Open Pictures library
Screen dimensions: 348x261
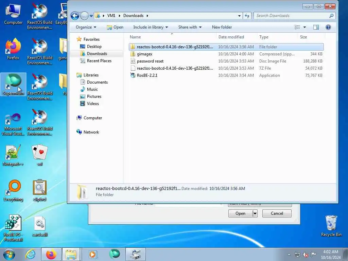[94, 96]
